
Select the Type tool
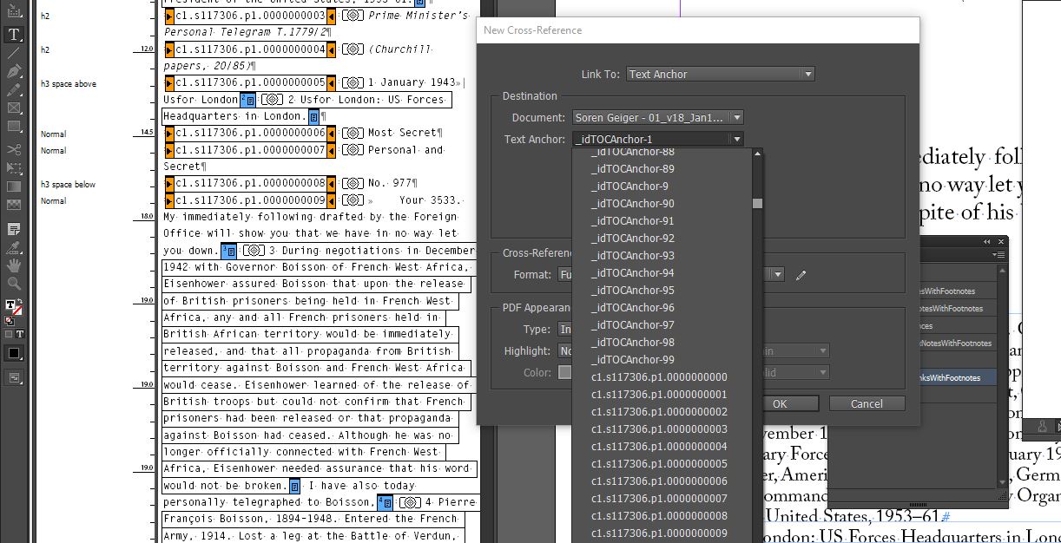coord(14,35)
